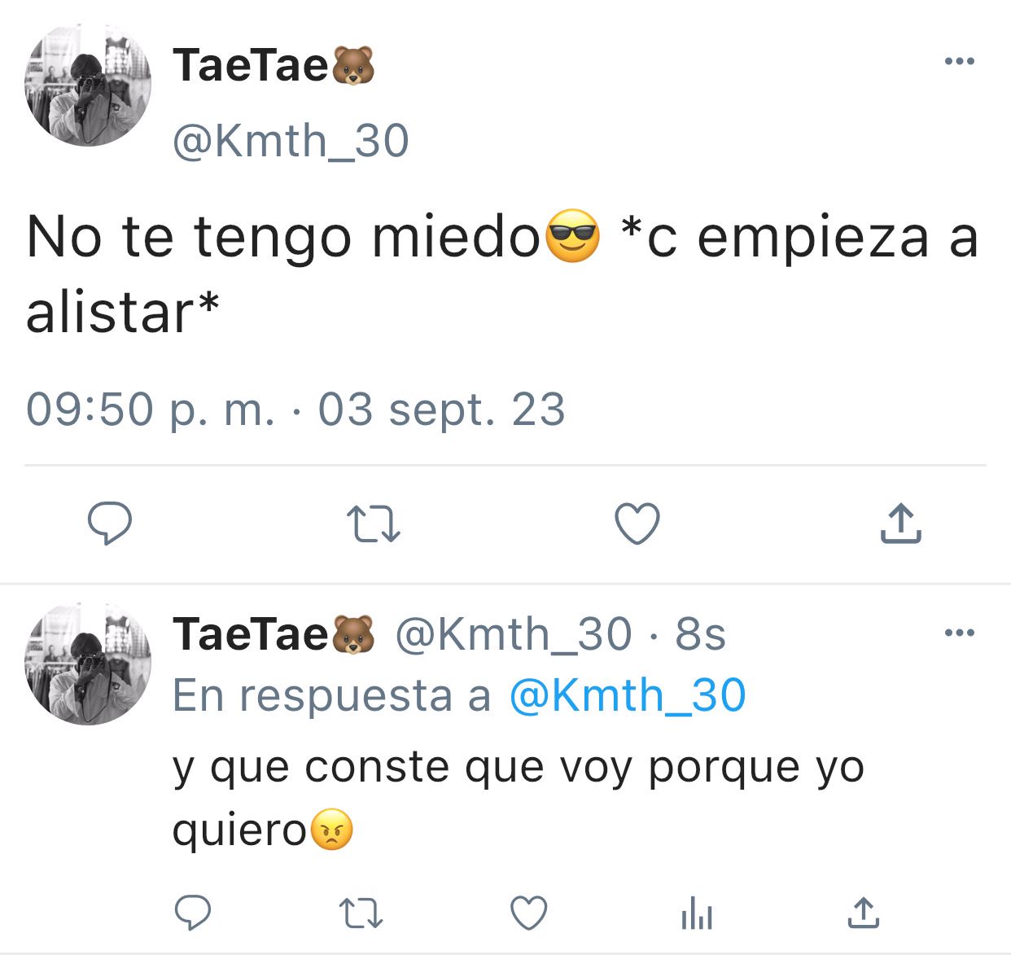1011x955 pixels.
Task: Open TaeTae profile picture in main tweet
Action: coord(88,85)
